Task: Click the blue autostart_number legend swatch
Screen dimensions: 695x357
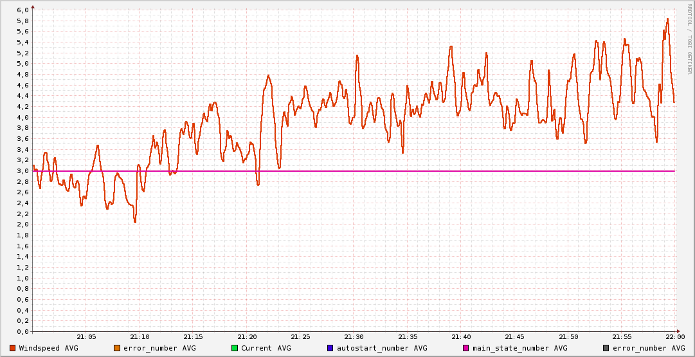Action: [x=330, y=348]
